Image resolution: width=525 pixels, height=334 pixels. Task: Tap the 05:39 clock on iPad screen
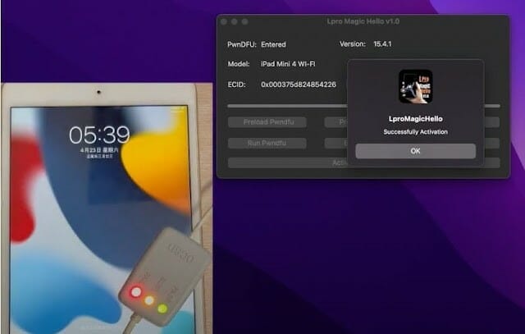[99, 135]
